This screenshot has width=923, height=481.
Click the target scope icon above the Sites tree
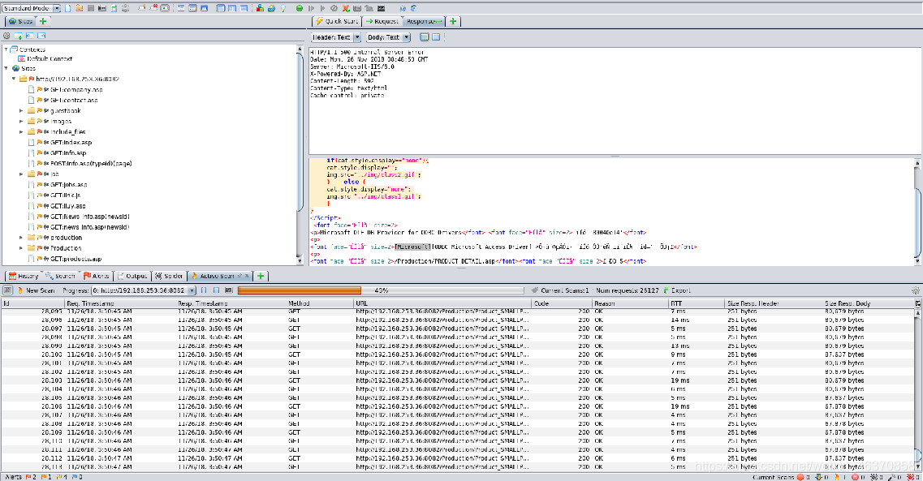(6, 36)
